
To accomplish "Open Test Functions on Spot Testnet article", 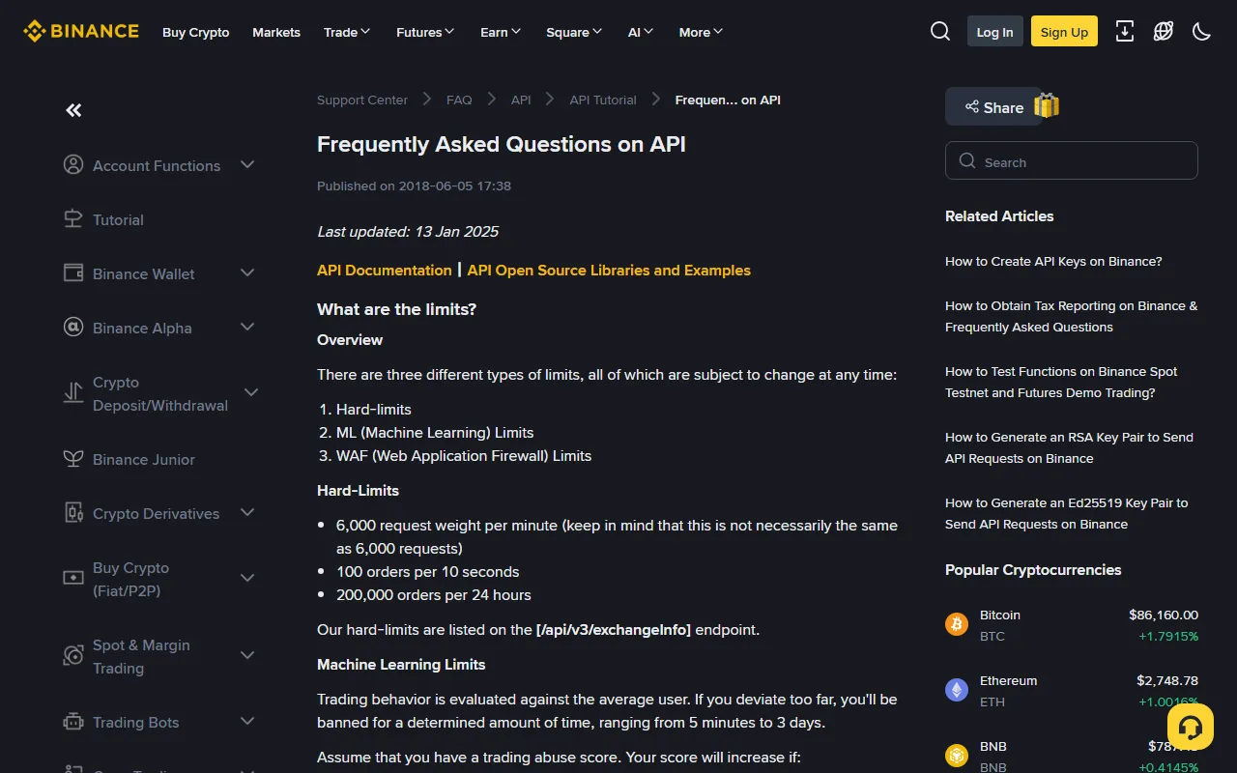I will click(1061, 382).
